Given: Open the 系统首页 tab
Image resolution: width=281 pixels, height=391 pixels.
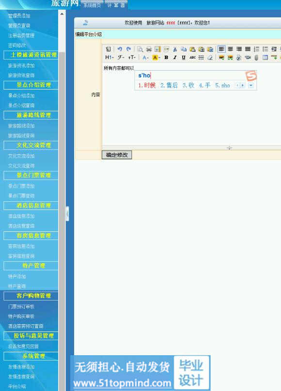Looking at the screenshot, I should tap(92, 5).
